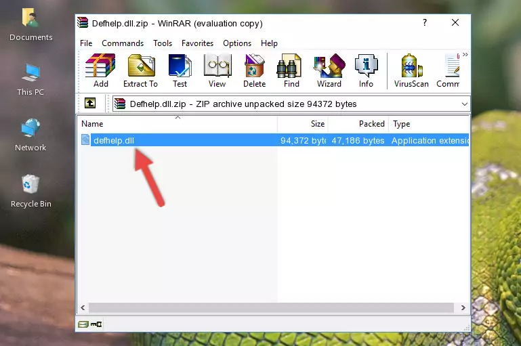Viewport: 521px width, 346px height.
Task: Click the Extract To toolbar icon
Action: (140, 70)
